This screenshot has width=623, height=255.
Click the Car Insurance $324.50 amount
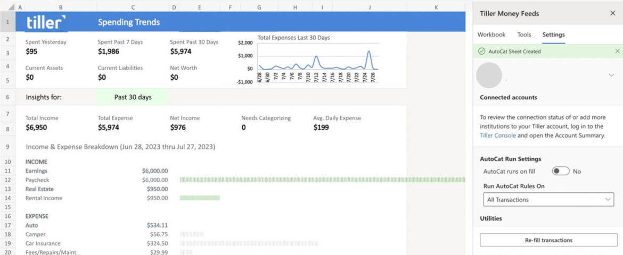(157, 243)
